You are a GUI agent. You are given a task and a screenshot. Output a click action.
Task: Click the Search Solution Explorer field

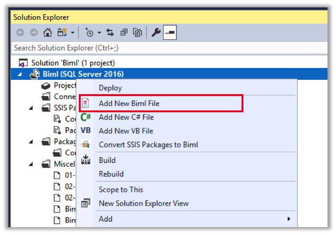tap(169, 48)
